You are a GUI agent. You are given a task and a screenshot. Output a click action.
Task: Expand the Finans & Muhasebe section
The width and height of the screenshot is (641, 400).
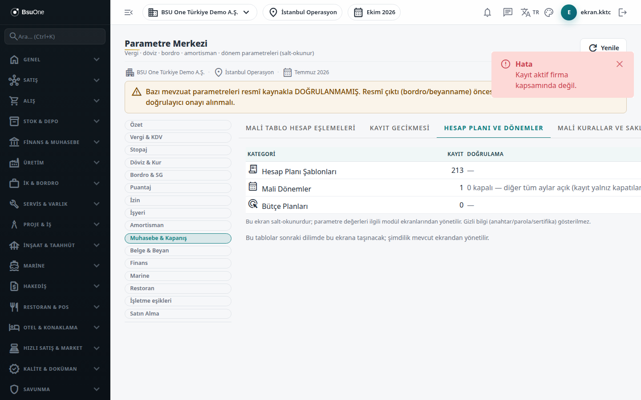click(55, 142)
